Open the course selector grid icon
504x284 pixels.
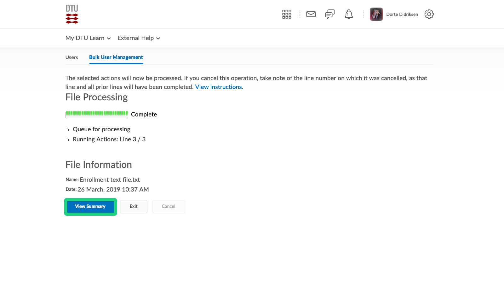pyautogui.click(x=287, y=14)
